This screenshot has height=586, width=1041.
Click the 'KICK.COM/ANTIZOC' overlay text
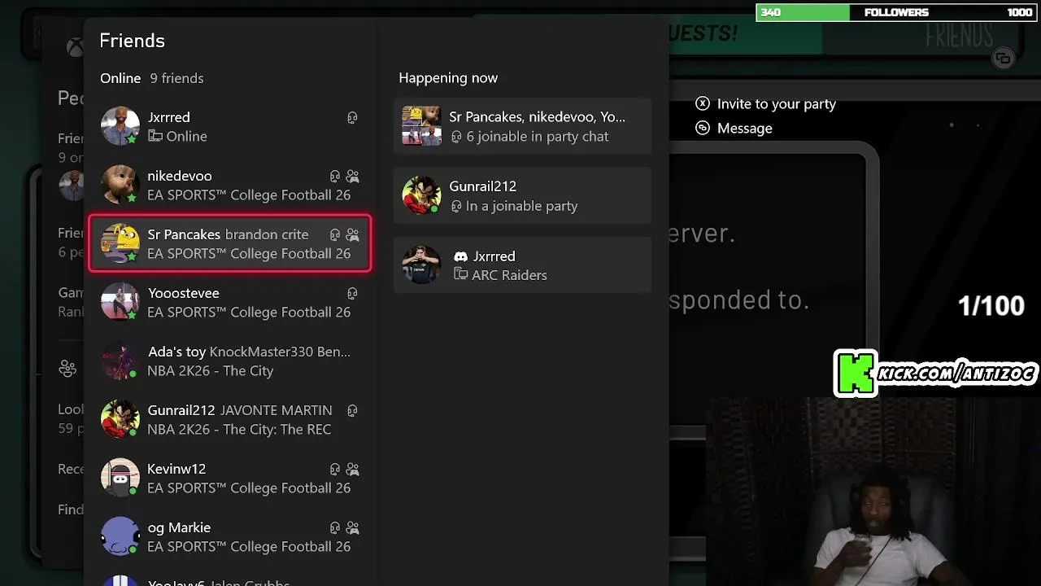click(x=956, y=374)
